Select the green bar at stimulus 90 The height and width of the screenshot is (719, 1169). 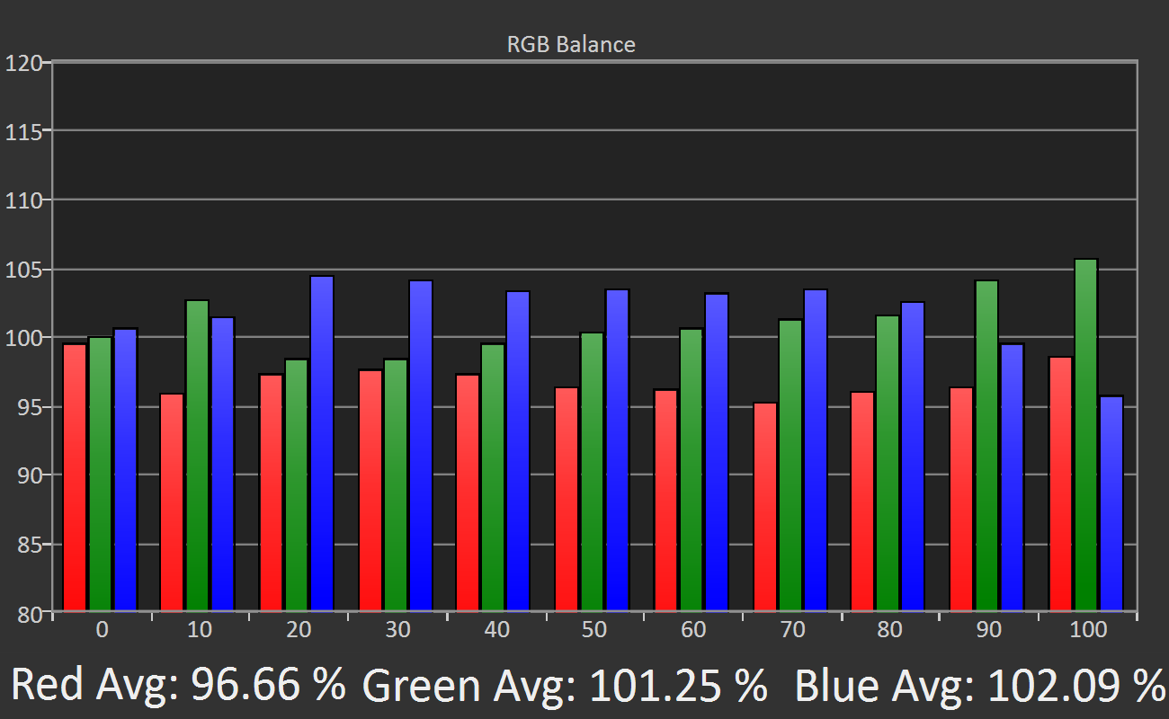tap(986, 447)
